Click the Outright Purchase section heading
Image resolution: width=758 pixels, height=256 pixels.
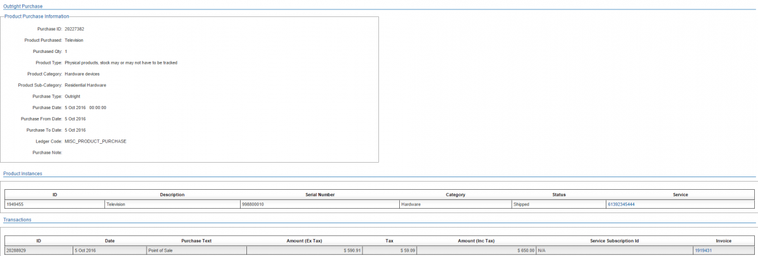[x=23, y=6]
